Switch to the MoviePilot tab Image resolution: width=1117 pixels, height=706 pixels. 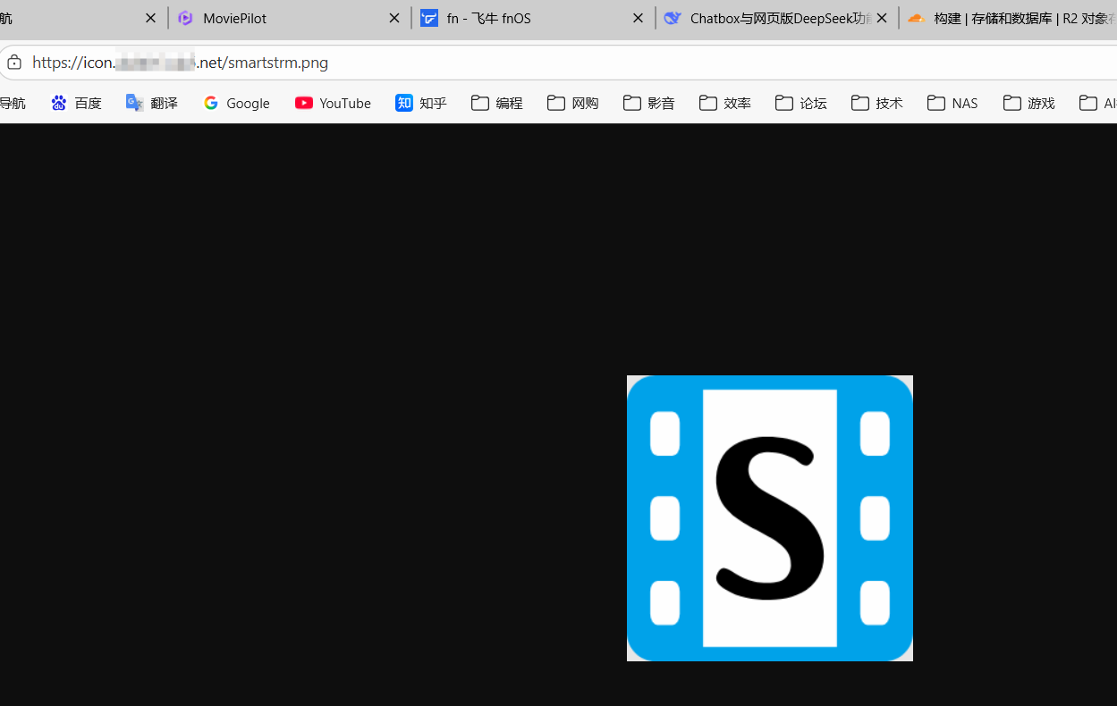pyautogui.click(x=289, y=18)
